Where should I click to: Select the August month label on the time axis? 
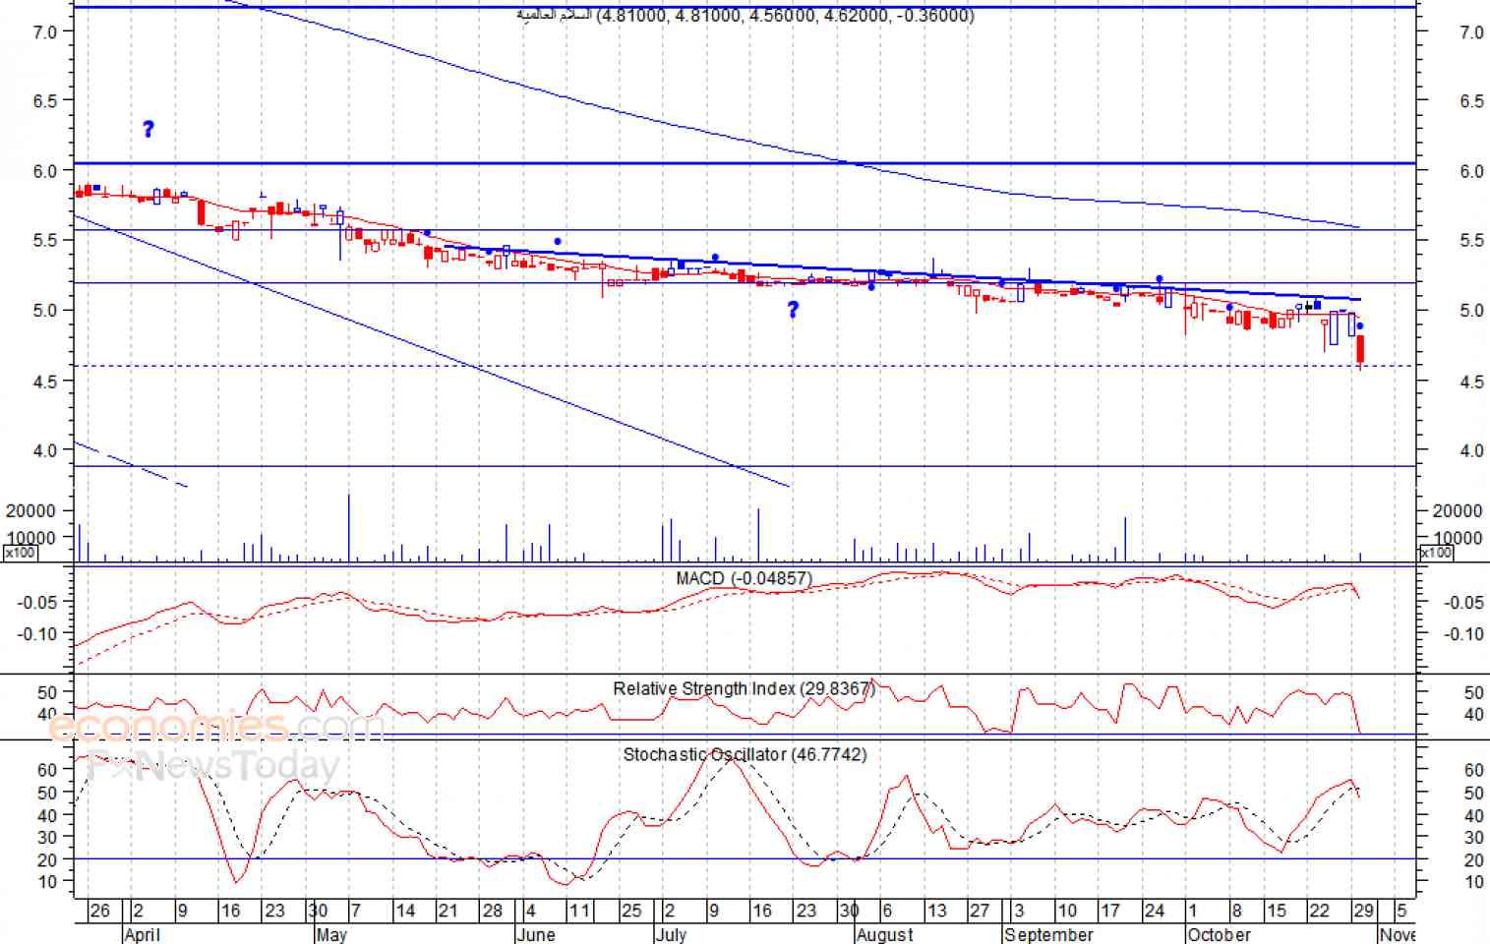[885, 934]
